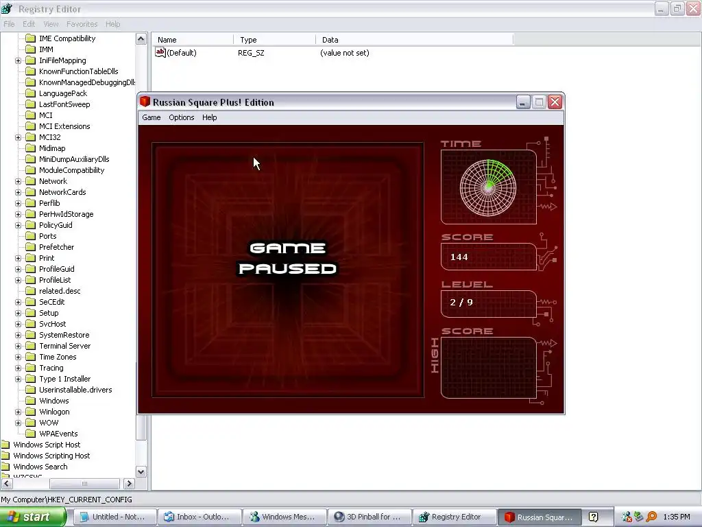Screen dimensions: 702x527
Task: Click the first system tray icon beside the help button
Action: pyautogui.click(x=627, y=517)
